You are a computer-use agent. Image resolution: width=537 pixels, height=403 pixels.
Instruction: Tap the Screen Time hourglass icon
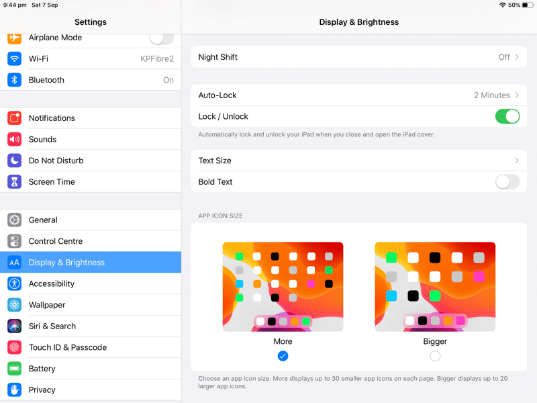tap(15, 182)
